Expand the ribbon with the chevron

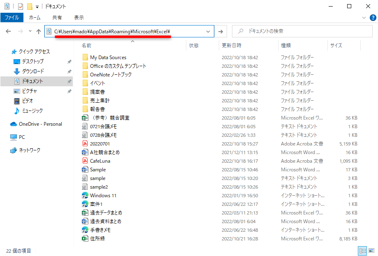tap(364, 18)
